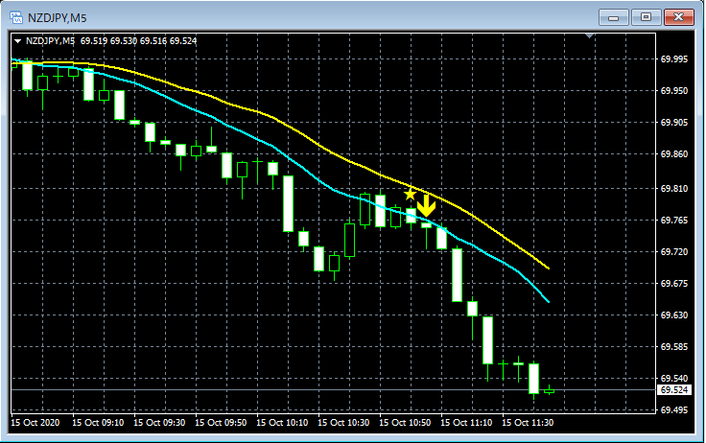
Task: Click the 69.675 price scale label
Action: pos(674,283)
